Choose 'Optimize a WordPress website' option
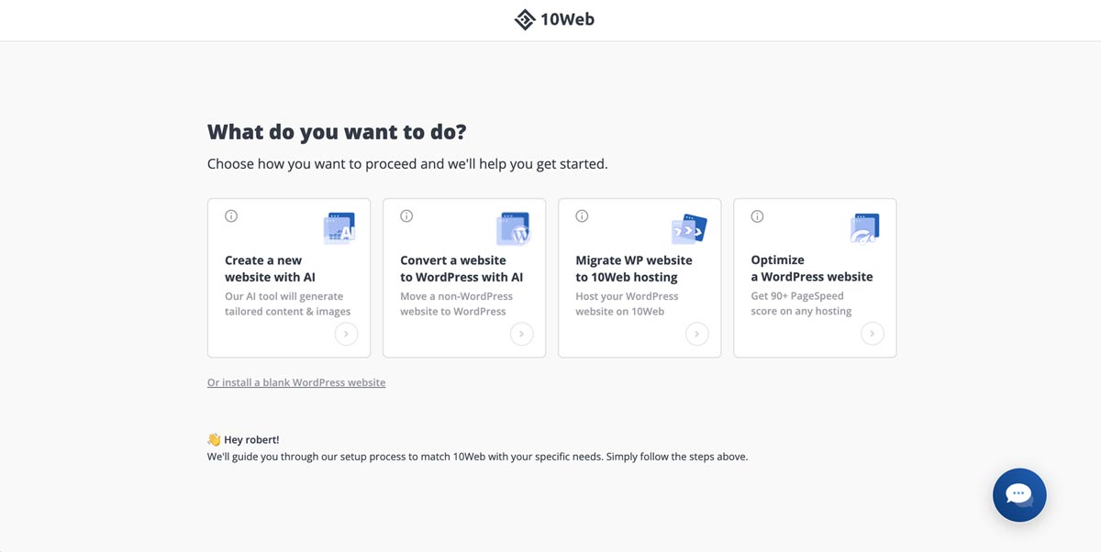 click(x=812, y=269)
